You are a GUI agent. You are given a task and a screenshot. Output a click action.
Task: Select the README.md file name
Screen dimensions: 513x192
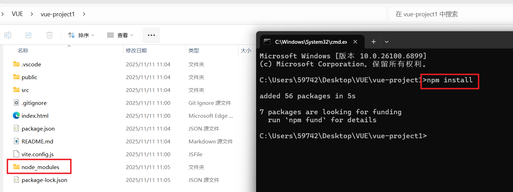click(37, 141)
